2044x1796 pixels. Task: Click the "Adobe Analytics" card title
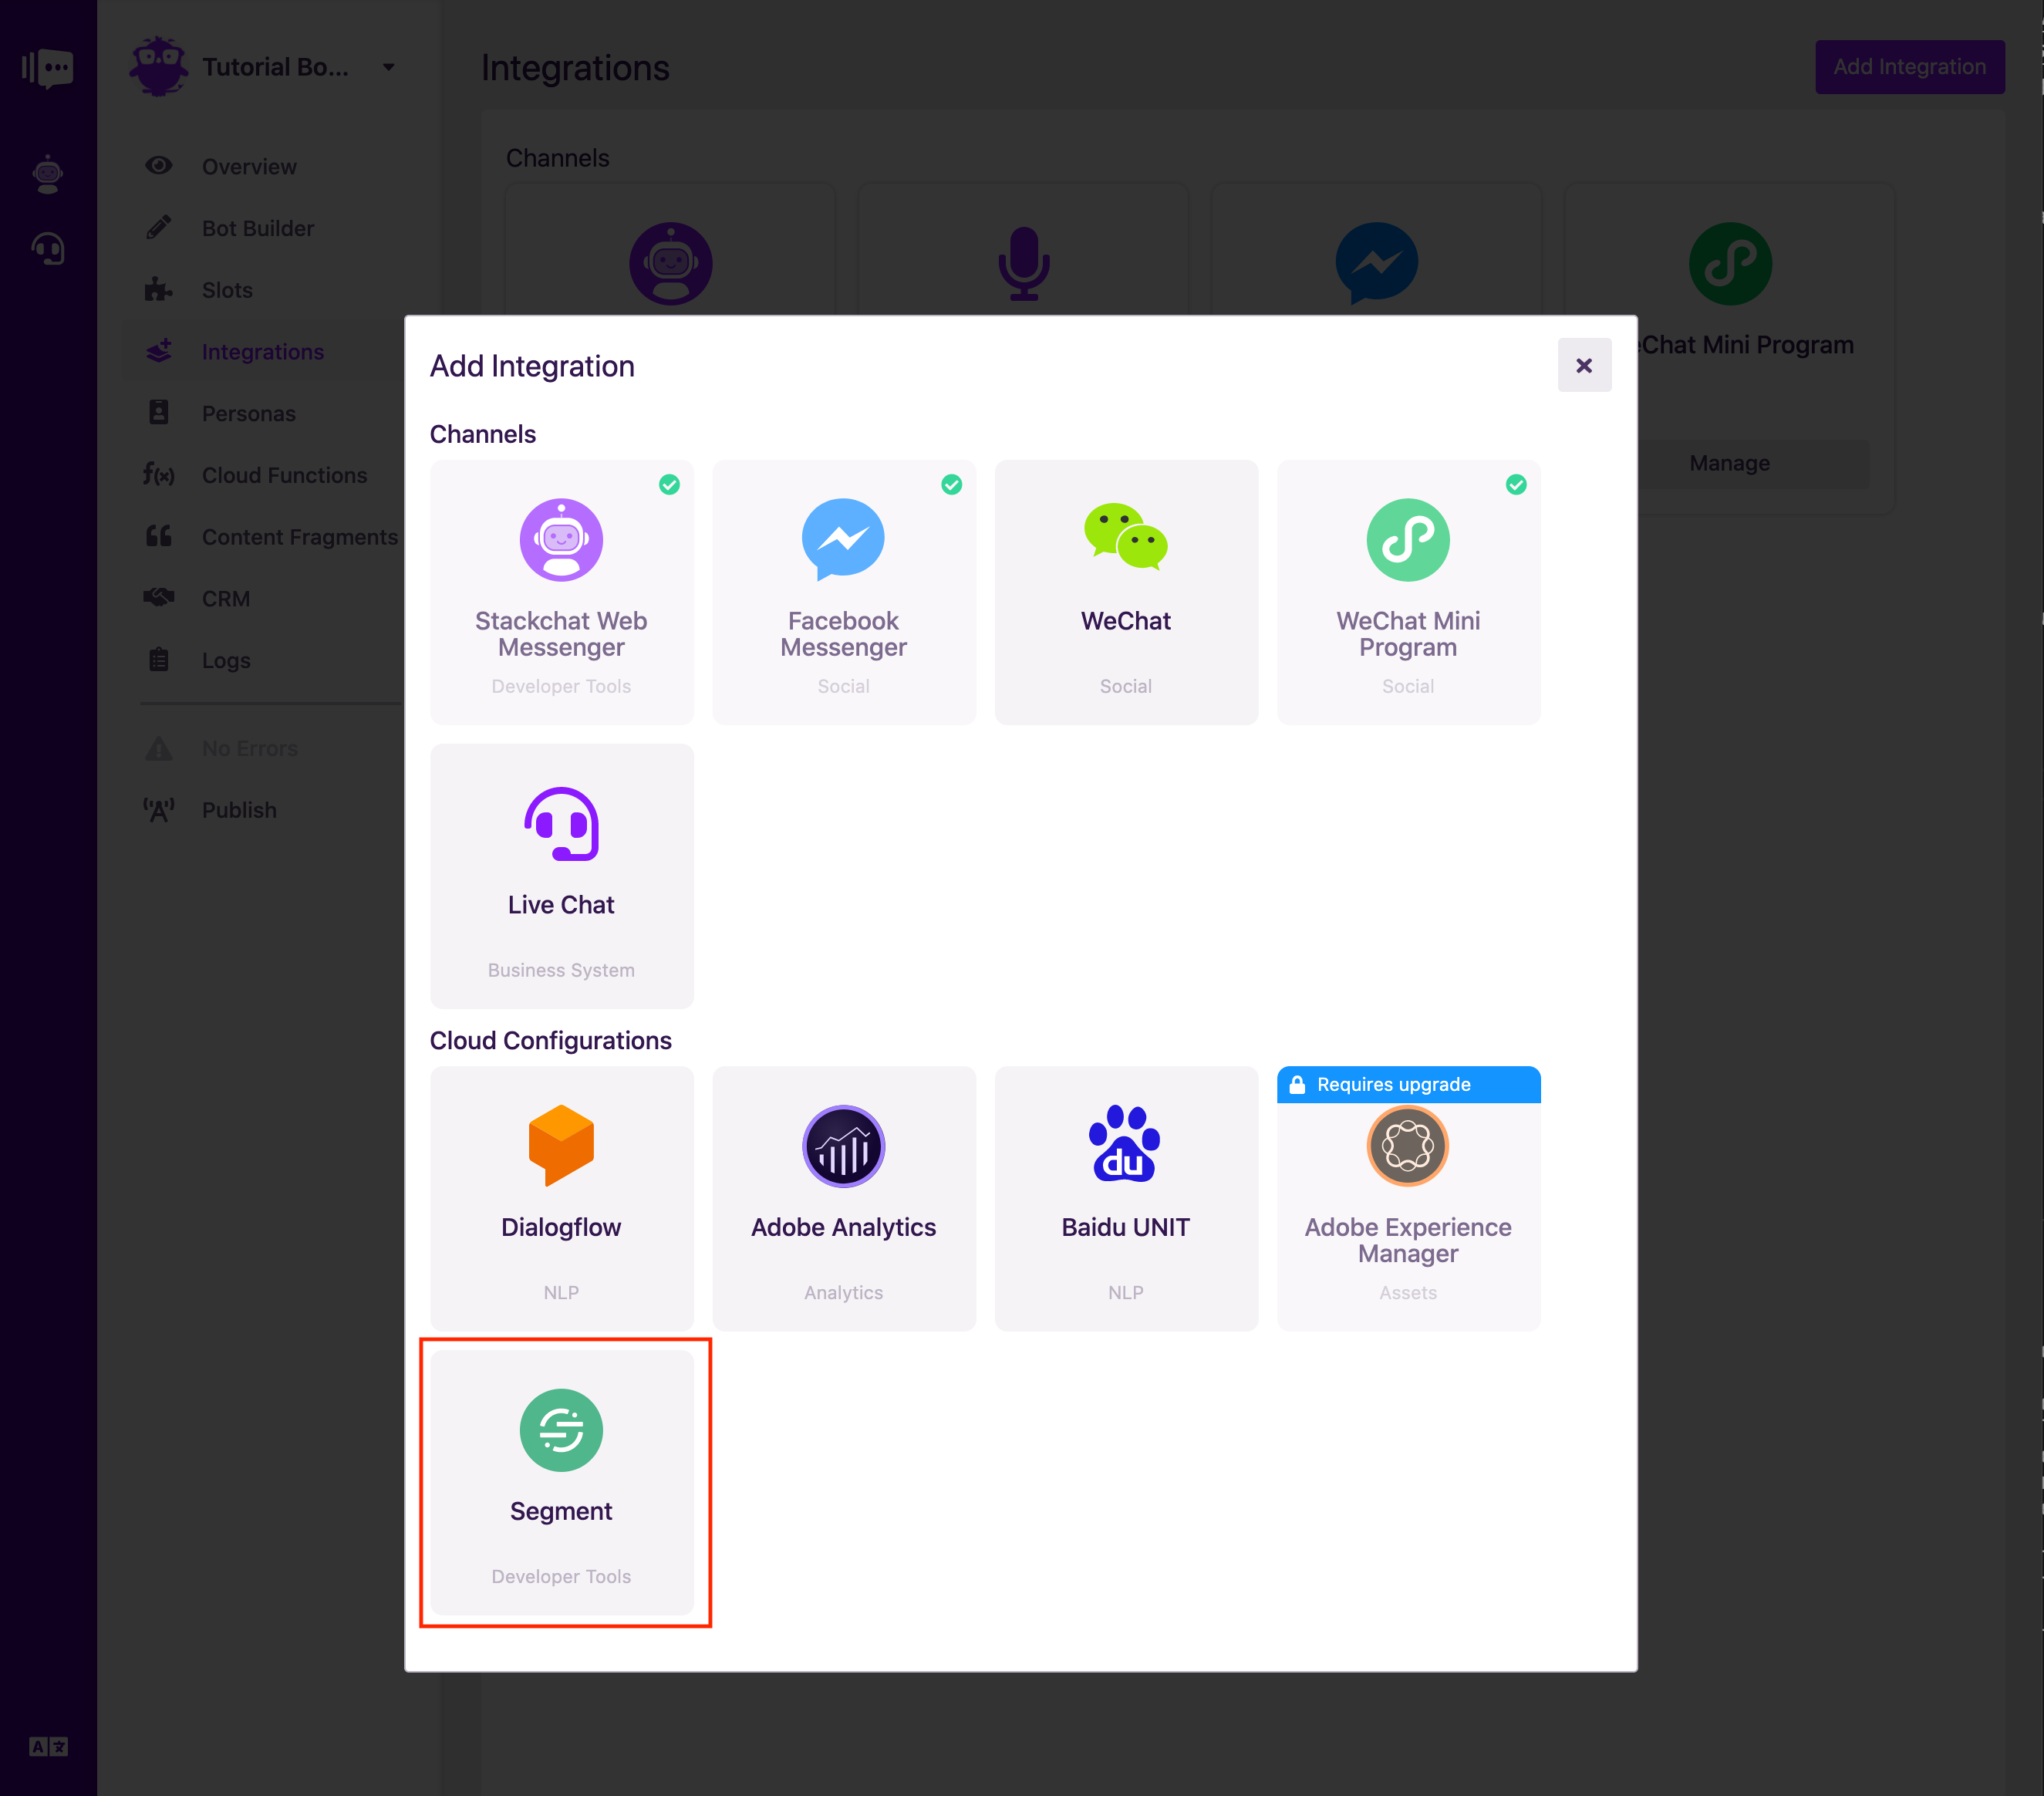click(x=843, y=1227)
